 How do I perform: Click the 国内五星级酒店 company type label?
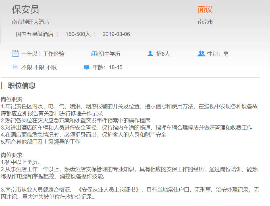click(x=34, y=34)
